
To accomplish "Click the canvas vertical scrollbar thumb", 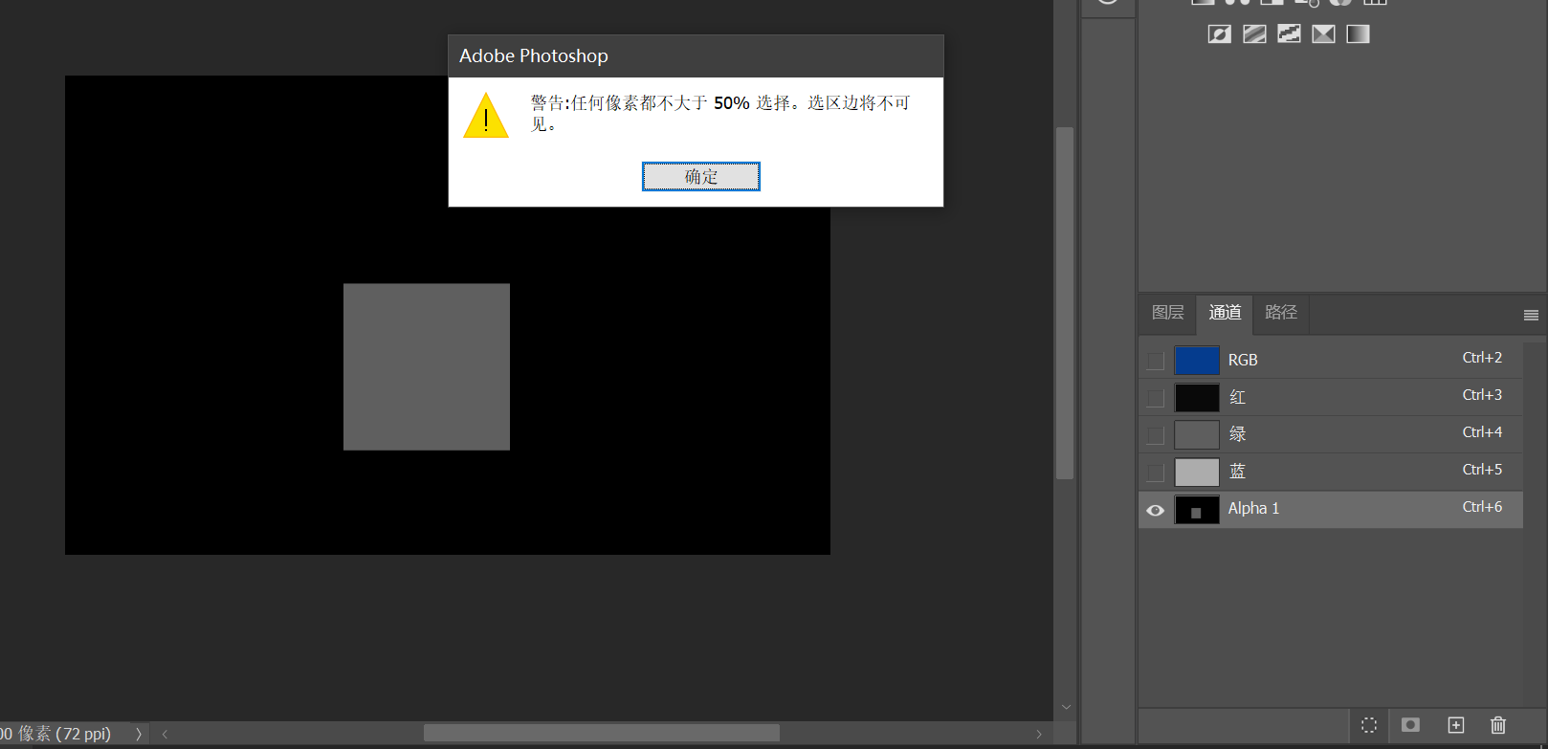I will point(1065,302).
